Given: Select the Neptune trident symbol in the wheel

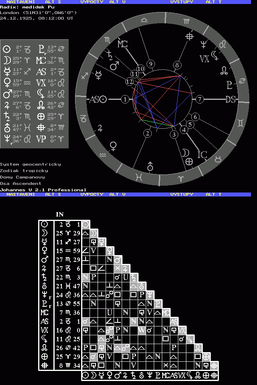Looking at the screenshot, I should click(204, 44).
